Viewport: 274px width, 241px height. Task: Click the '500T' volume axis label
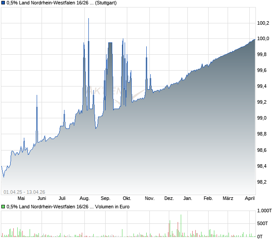tap(263, 223)
